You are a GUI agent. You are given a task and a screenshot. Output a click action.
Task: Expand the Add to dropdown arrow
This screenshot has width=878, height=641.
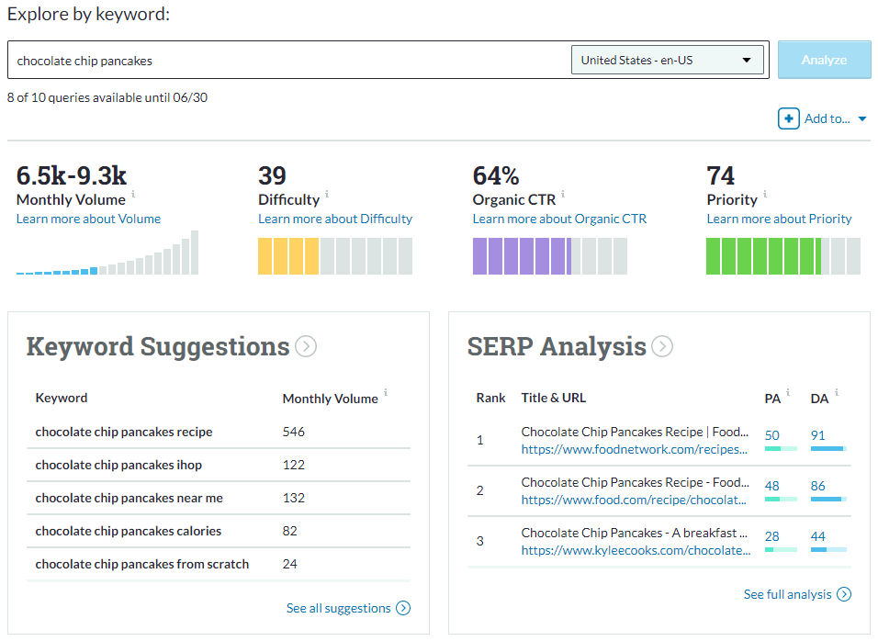pos(862,118)
